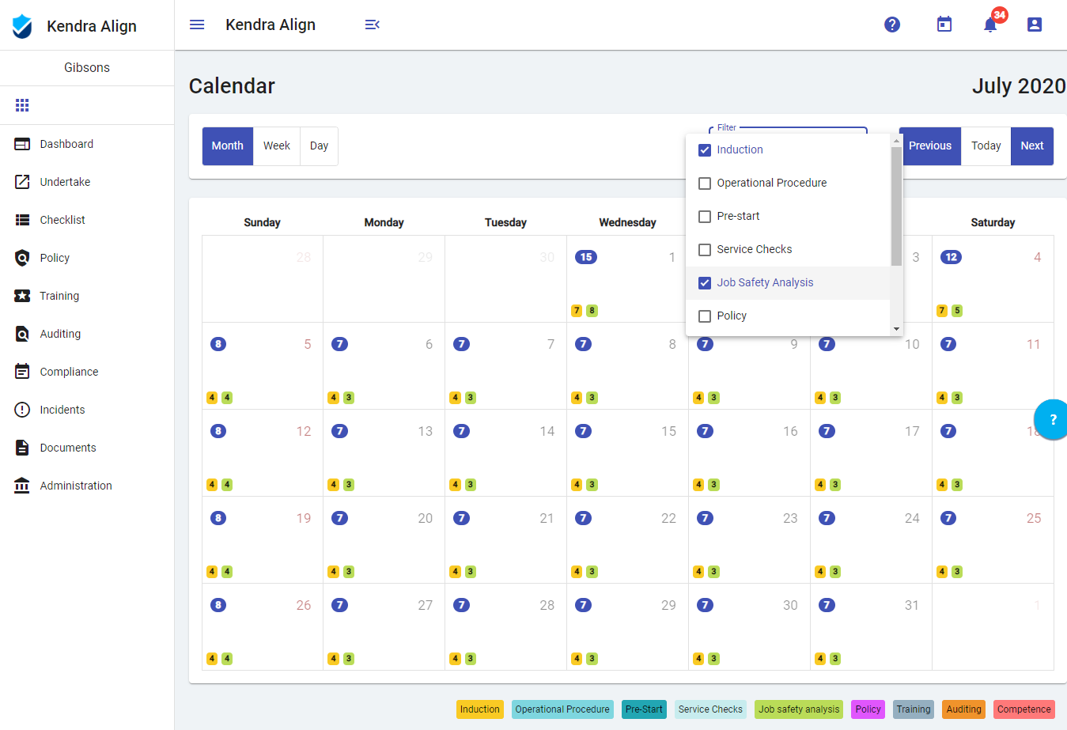Open the Training menu item

(x=87, y=296)
